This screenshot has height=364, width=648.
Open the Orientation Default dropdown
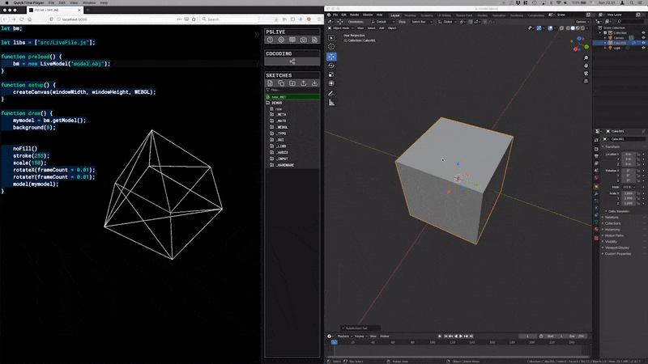[x=382, y=22]
